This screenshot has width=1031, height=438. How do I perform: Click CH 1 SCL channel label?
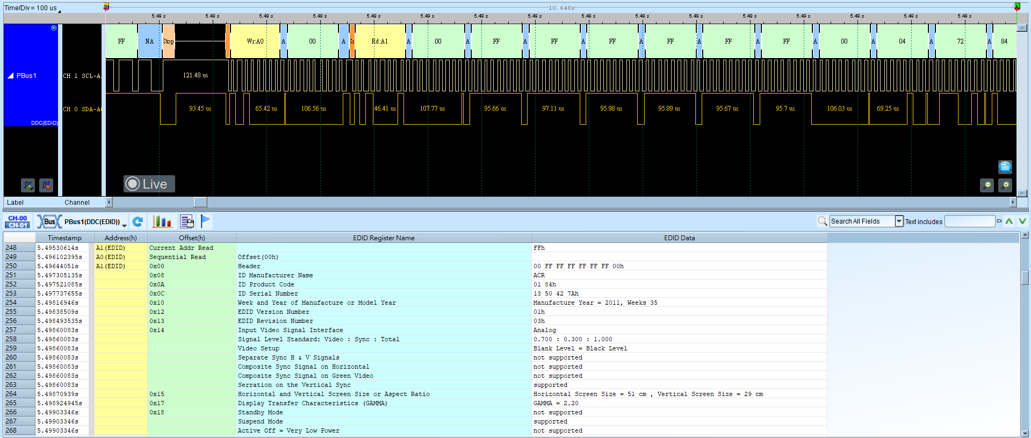(82, 76)
